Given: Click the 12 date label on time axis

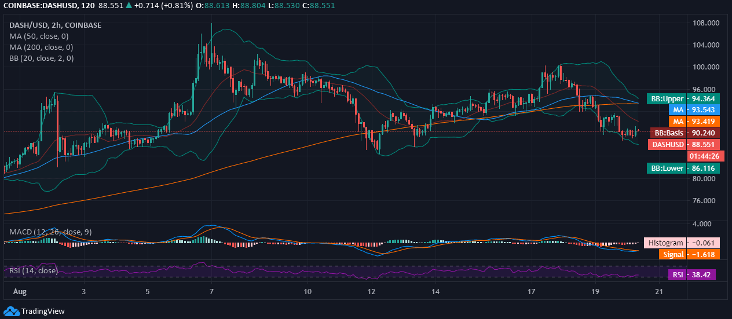Looking at the screenshot, I should coord(371,291).
